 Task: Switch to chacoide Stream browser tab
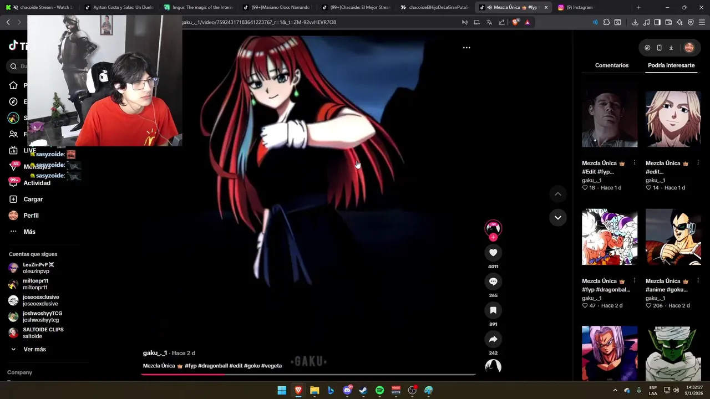[x=39, y=7]
